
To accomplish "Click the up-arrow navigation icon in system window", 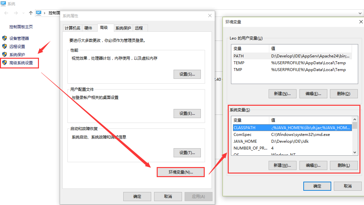I will tap(30, 13).
